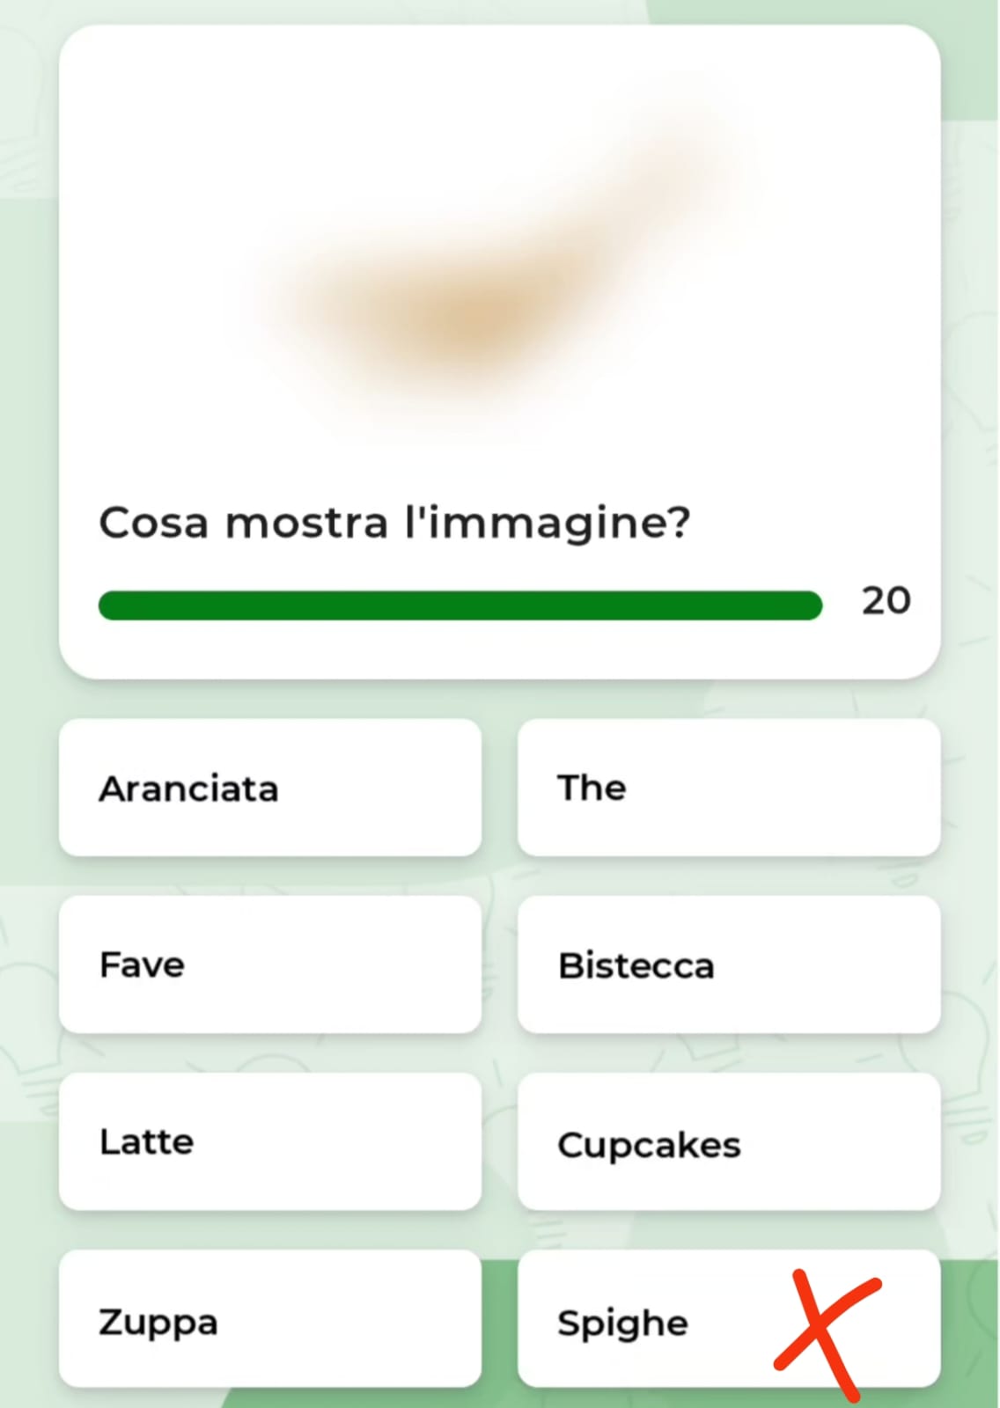Image resolution: width=1000 pixels, height=1408 pixels.
Task: Choose Latte as the answer
Action: 270,1141
